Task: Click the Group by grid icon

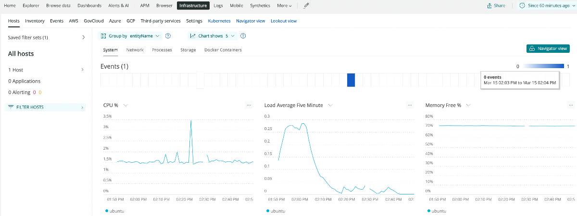Action: click(x=103, y=36)
